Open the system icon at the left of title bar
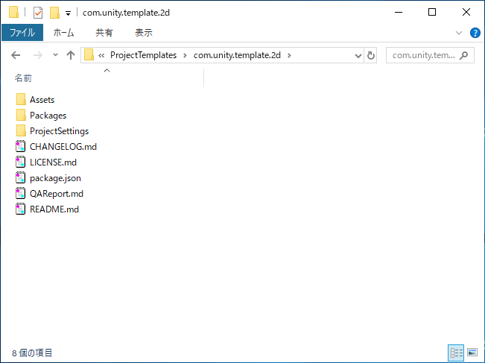This screenshot has height=363, width=485. pos(13,13)
